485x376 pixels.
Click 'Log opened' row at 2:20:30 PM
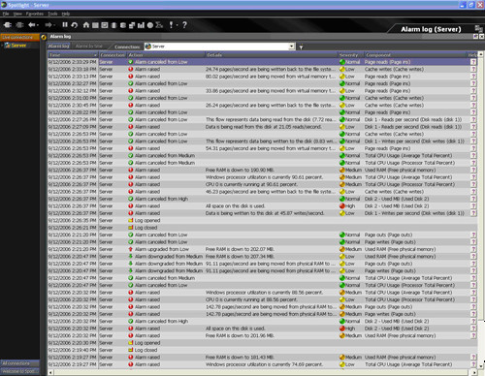(262, 343)
